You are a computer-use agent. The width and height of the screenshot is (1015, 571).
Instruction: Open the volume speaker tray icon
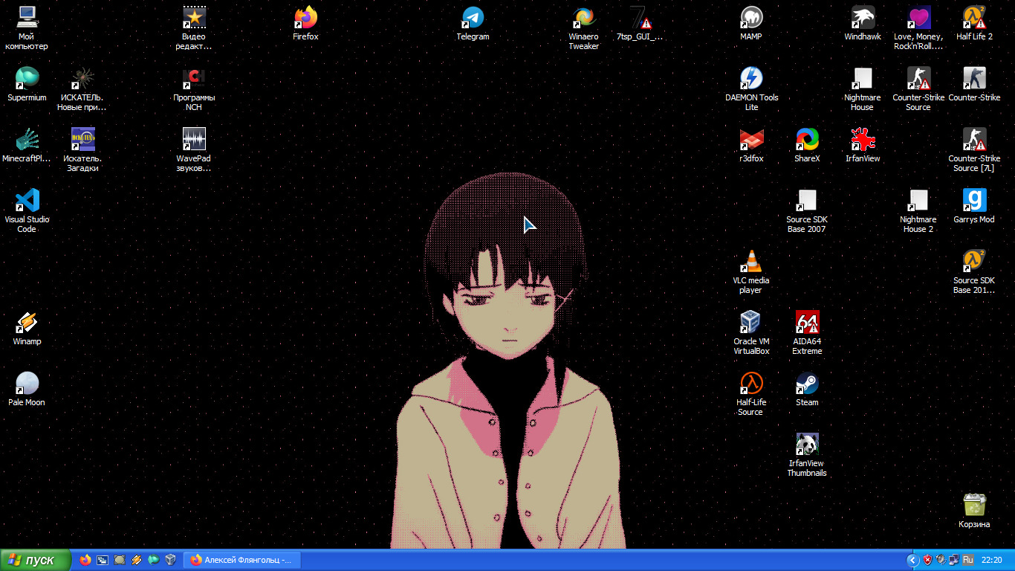941,560
